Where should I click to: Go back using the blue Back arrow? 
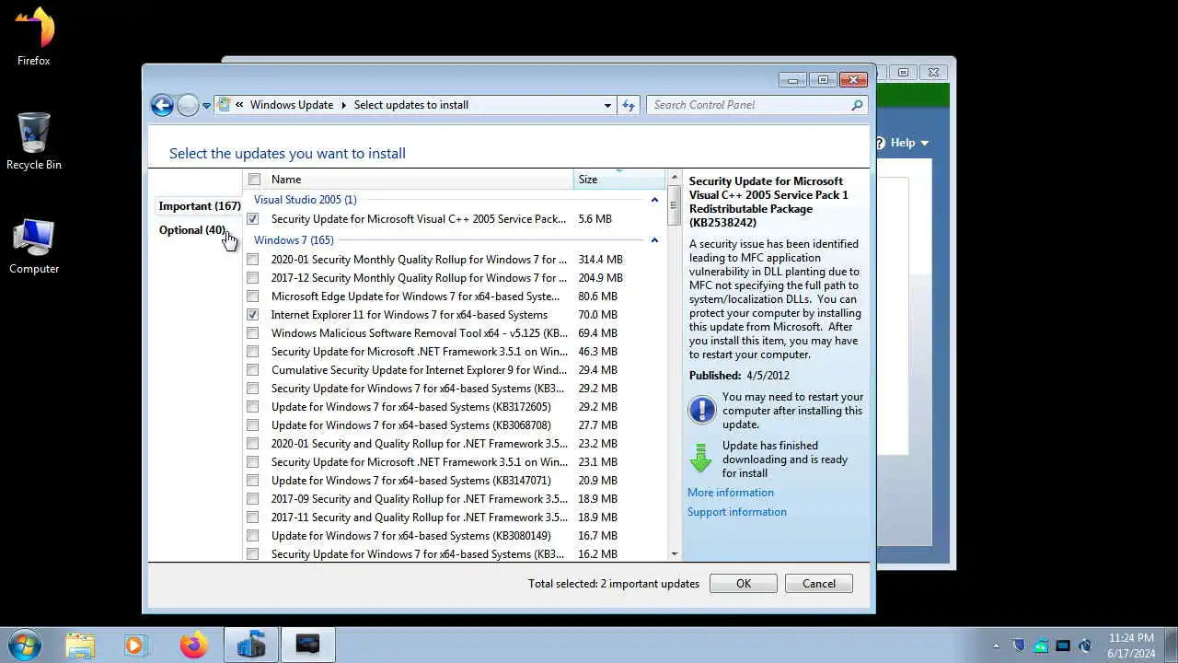pos(162,105)
